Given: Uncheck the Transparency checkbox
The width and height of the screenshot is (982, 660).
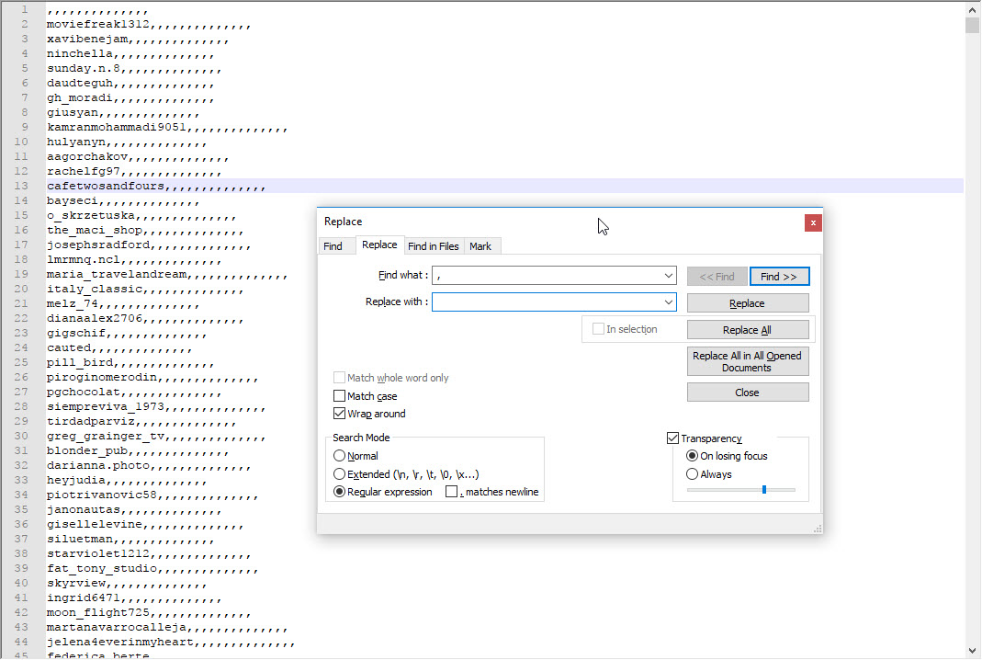Looking at the screenshot, I should (672, 438).
